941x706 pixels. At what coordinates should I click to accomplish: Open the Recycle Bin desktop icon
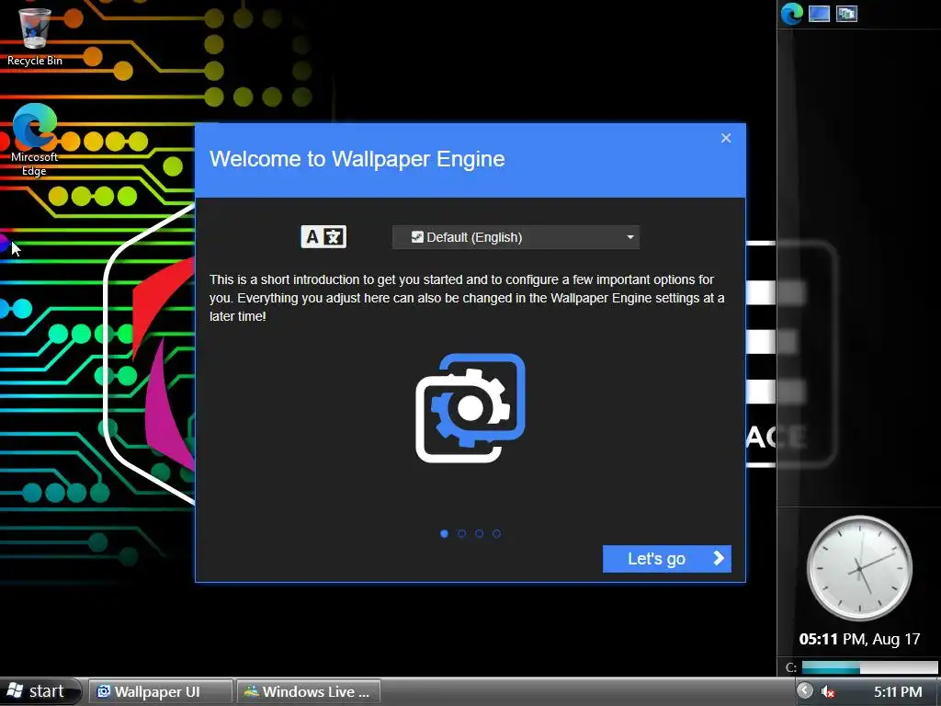pos(35,35)
